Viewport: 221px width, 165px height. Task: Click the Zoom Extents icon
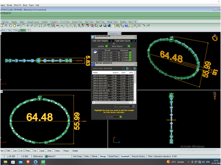tap(41, 26)
